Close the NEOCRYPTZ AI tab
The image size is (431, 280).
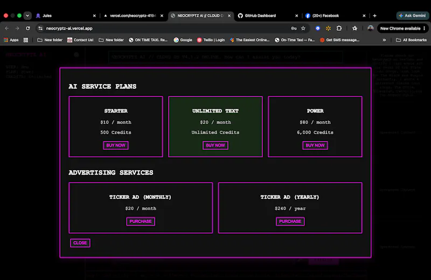[x=230, y=16]
